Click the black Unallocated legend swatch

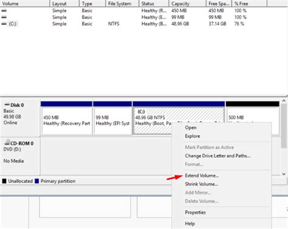(x=4, y=181)
